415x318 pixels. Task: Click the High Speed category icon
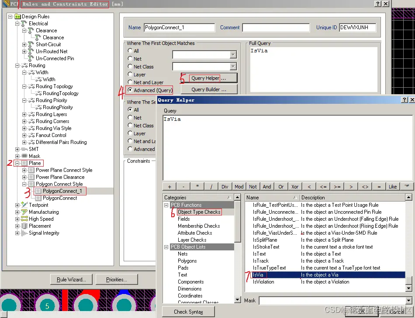pyautogui.click(x=24, y=219)
